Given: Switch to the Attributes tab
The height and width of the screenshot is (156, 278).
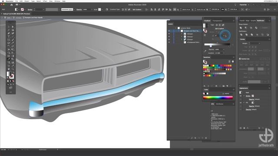Looking at the screenshot, I should [219, 104].
